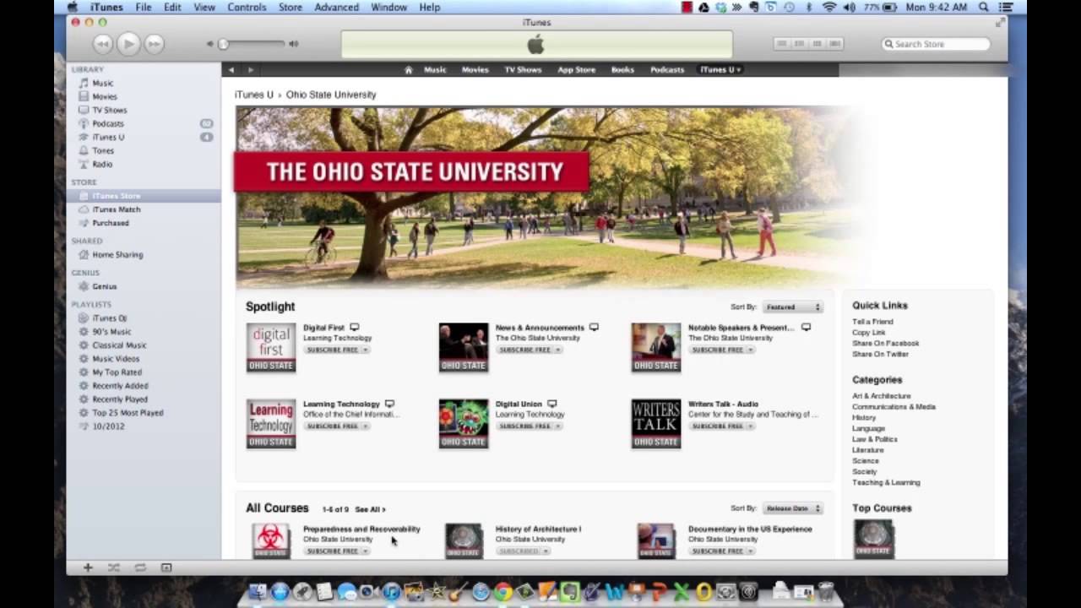
Task: Click Subscribe Free under Writers Talk - Audio
Action: 717,426
